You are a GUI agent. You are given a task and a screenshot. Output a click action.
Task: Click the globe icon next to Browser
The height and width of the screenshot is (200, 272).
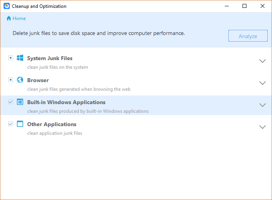pyautogui.click(x=20, y=80)
